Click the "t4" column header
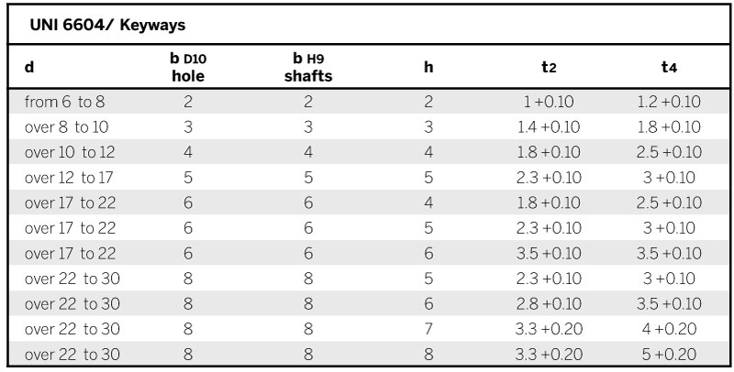The width and height of the screenshot is (734, 372). pyautogui.click(x=668, y=68)
